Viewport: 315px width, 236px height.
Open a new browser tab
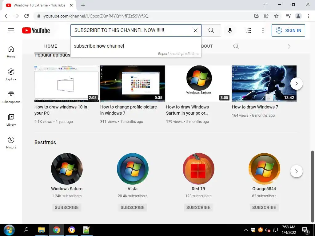83,6
